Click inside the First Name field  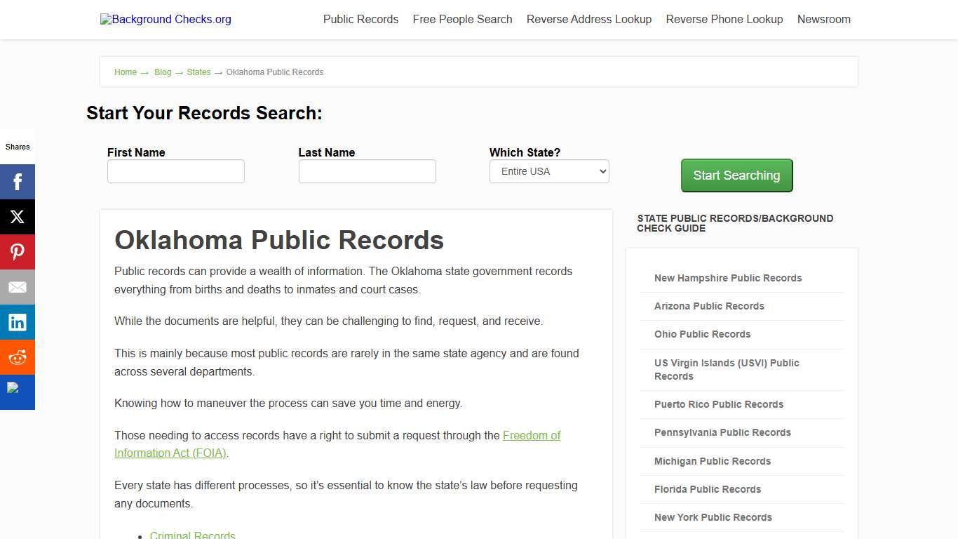pyautogui.click(x=175, y=171)
